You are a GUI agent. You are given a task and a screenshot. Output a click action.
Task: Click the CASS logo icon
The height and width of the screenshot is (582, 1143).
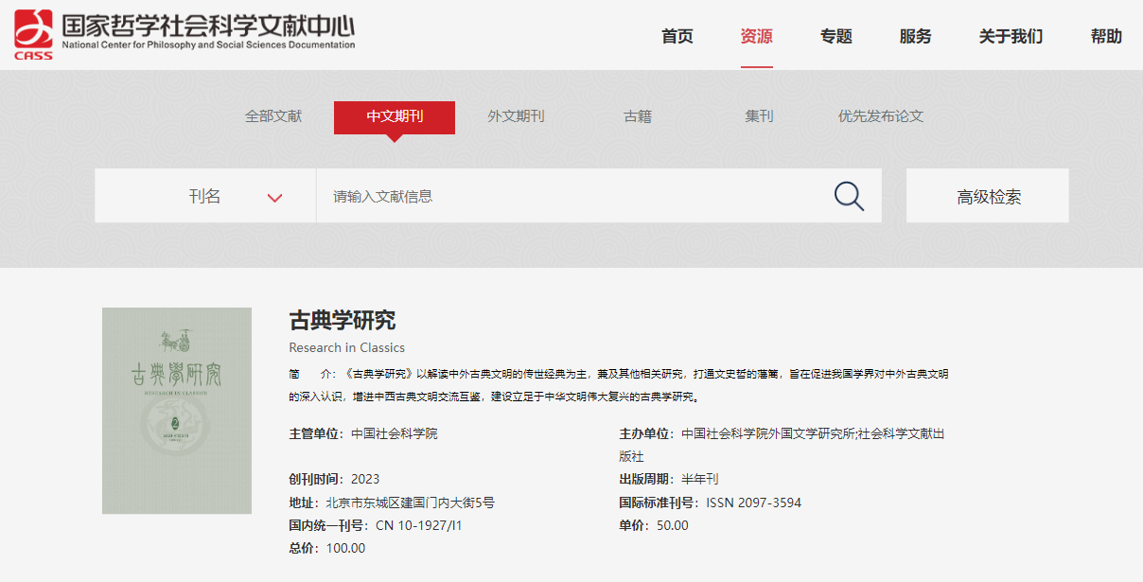(x=33, y=34)
